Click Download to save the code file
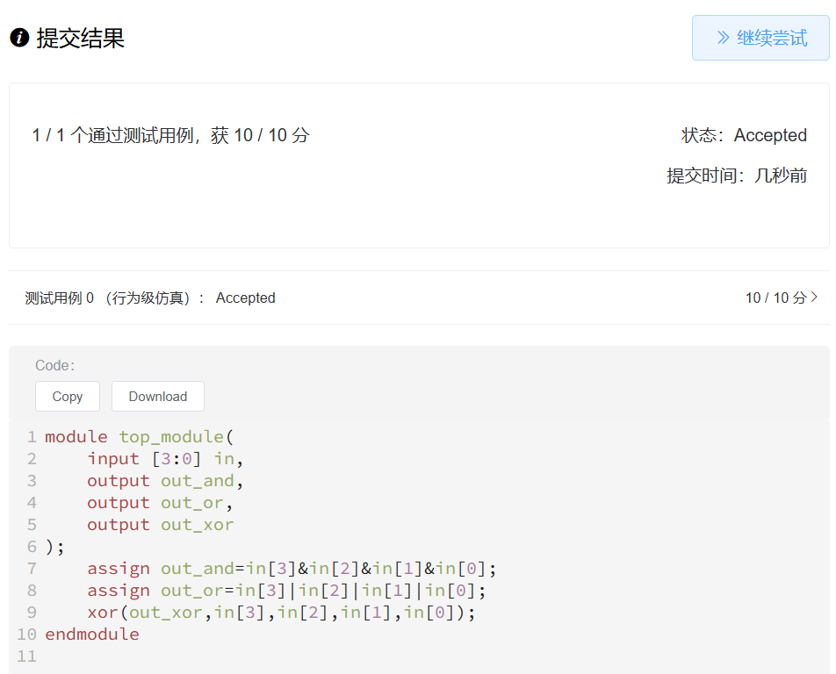The image size is (836, 674). (158, 396)
